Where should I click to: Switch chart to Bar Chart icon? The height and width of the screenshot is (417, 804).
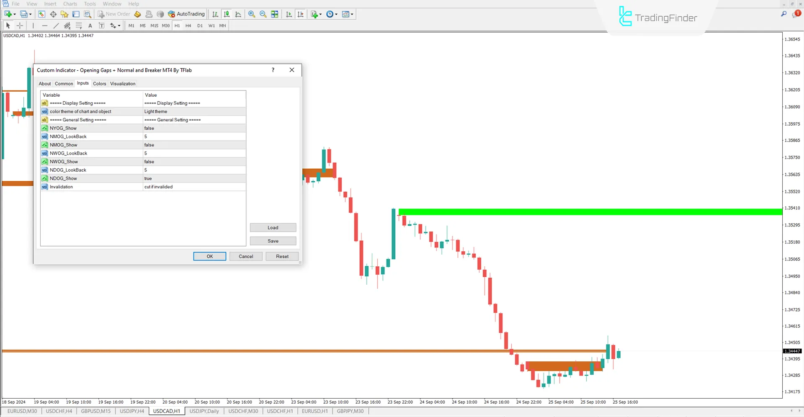(215, 14)
